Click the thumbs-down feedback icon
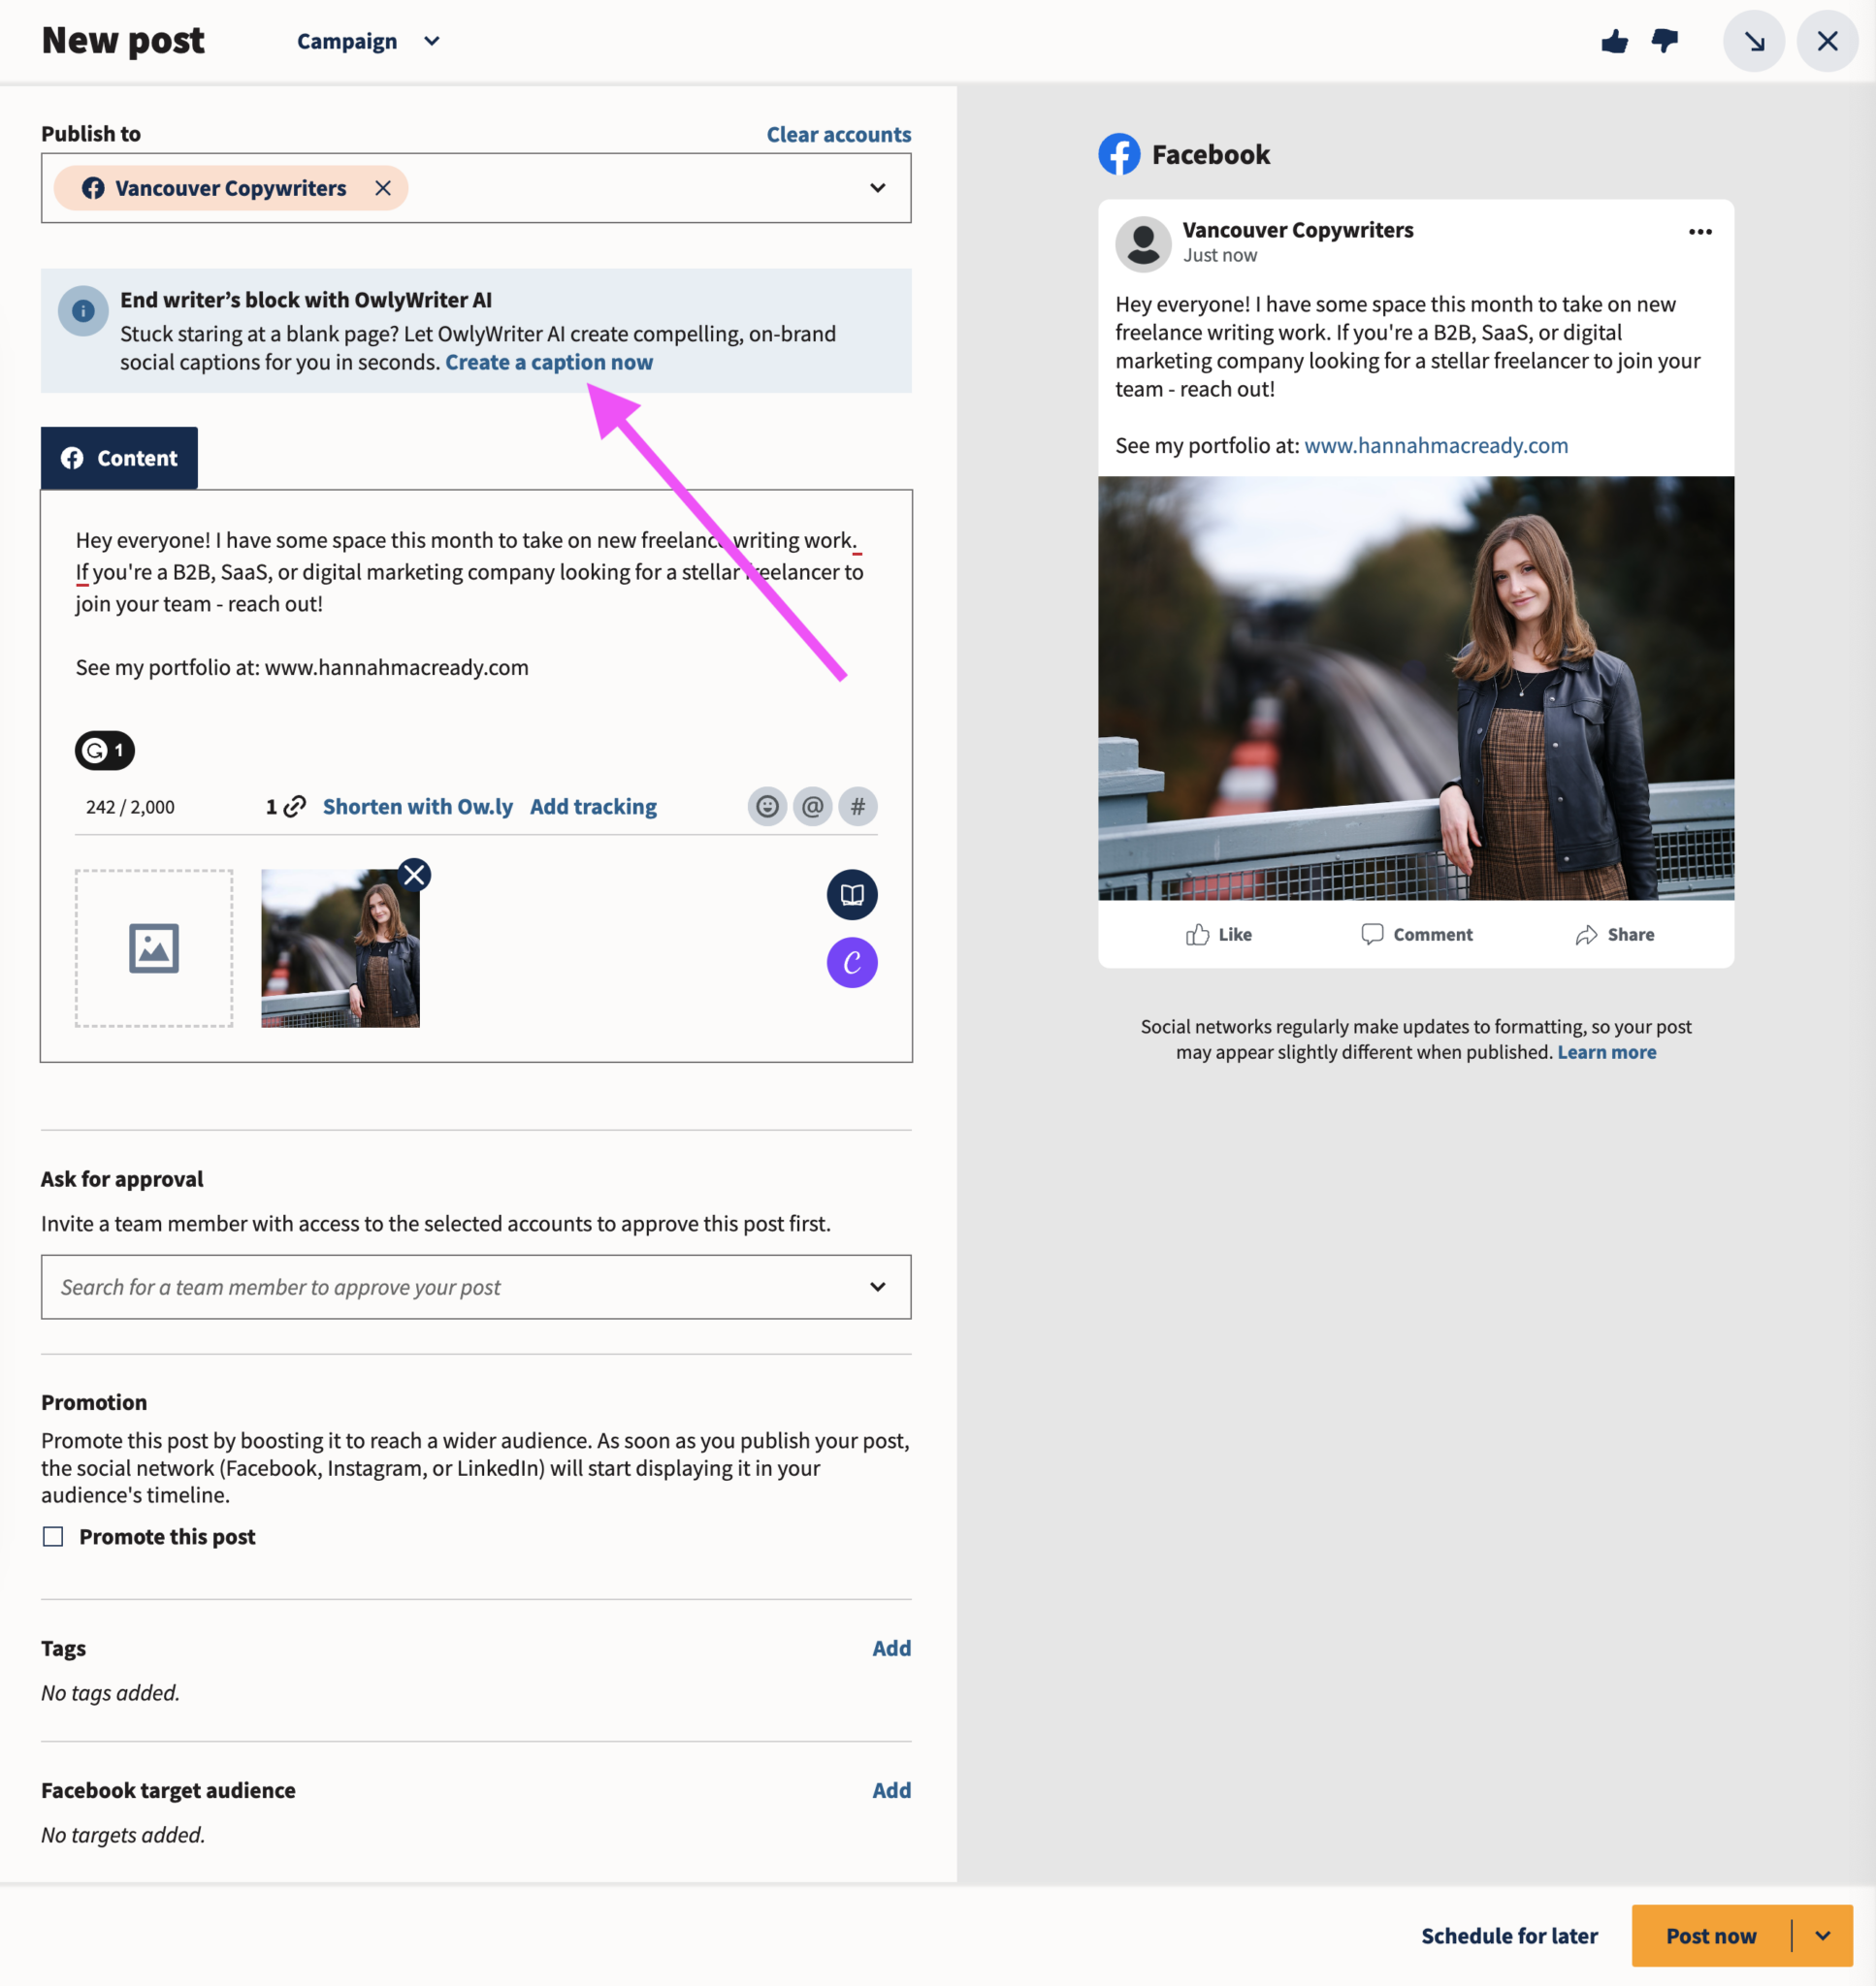The image size is (1876, 1986). [1664, 41]
